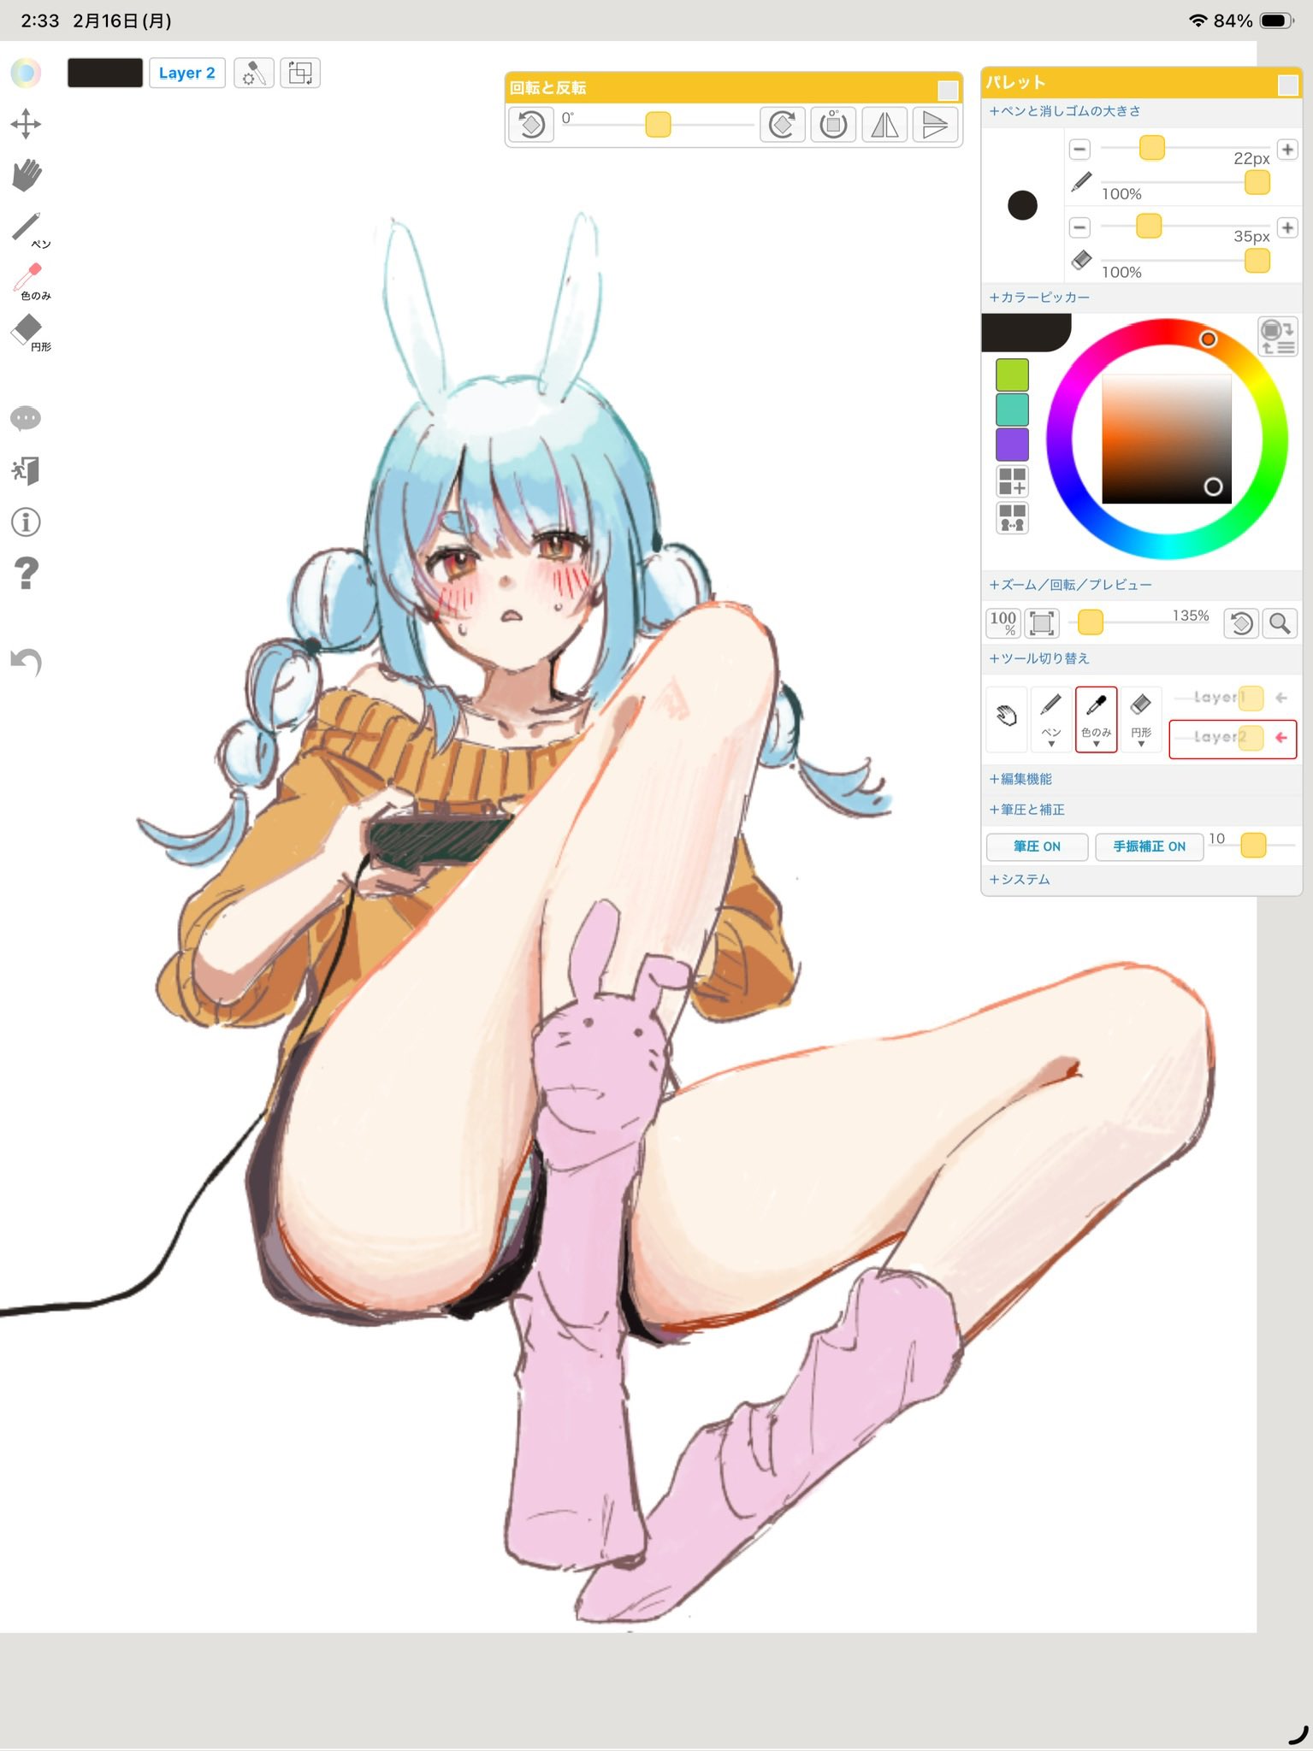Open the color wheel icon at top left
This screenshot has width=1313, height=1751.
coord(26,73)
